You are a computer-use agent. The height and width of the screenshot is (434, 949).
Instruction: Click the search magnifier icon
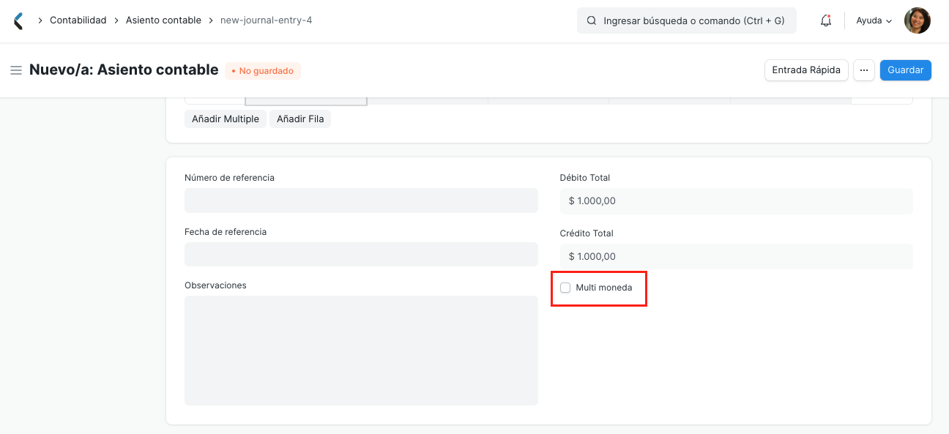[x=591, y=21]
